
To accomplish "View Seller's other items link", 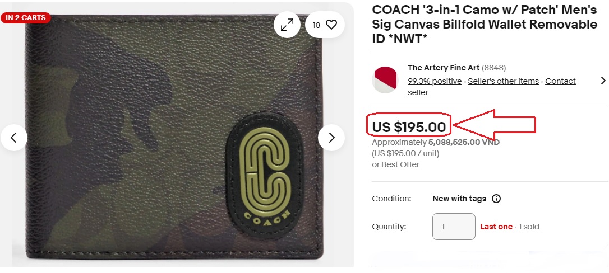I will tap(503, 81).
